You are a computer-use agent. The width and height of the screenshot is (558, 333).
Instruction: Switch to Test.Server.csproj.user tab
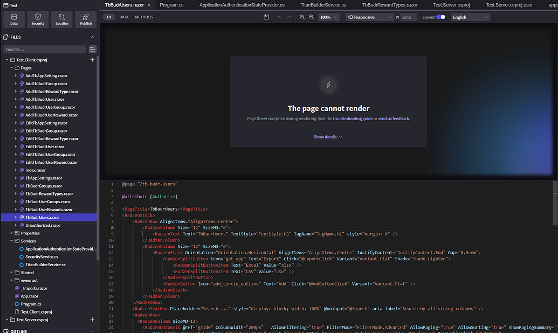[509, 5]
